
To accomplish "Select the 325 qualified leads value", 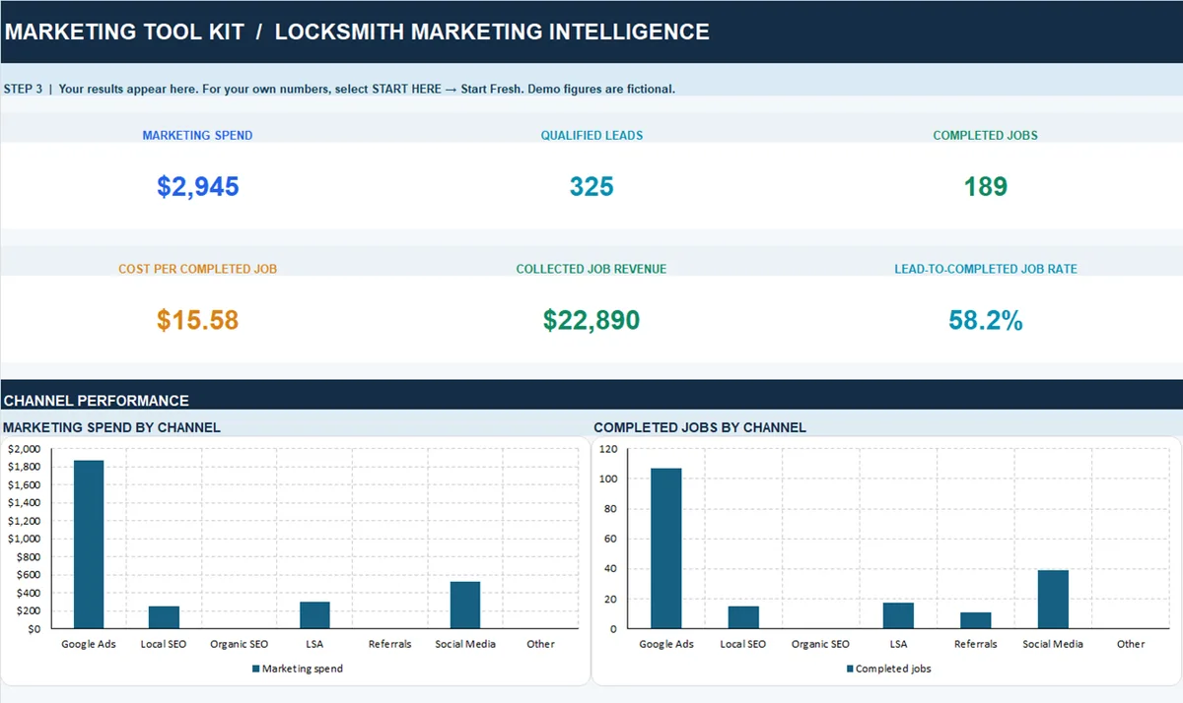I will [591, 186].
